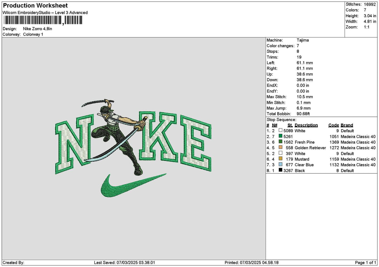Image resolution: width=379 pixels, height=267 pixels.
Task: Click the Total Bobbin value 90.68ft
Action: [x=304, y=114]
